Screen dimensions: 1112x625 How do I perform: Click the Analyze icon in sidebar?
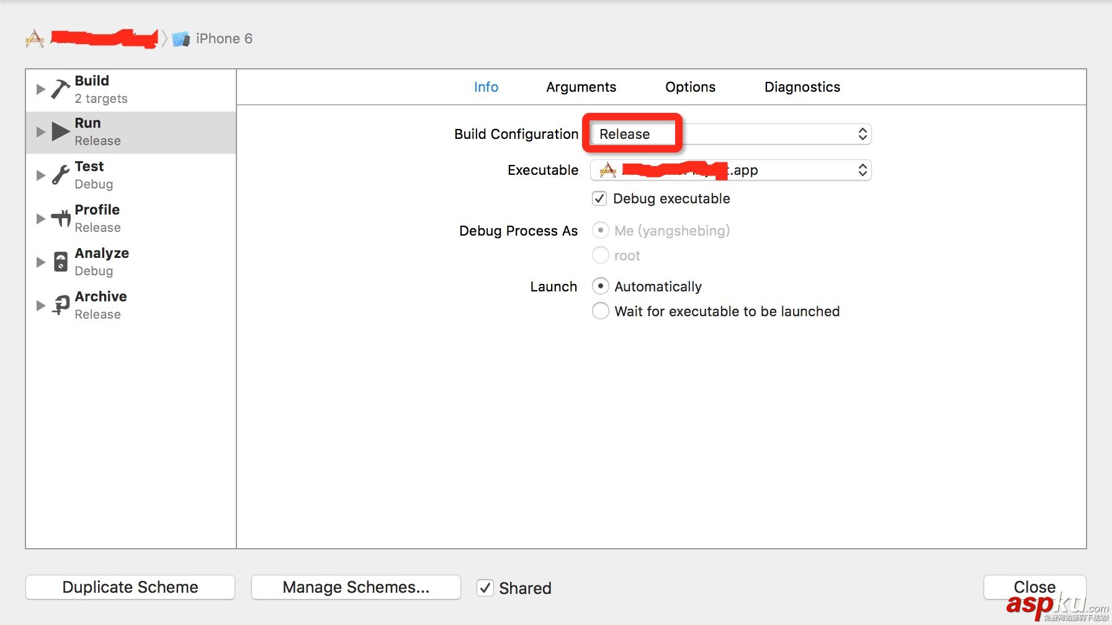click(x=60, y=262)
